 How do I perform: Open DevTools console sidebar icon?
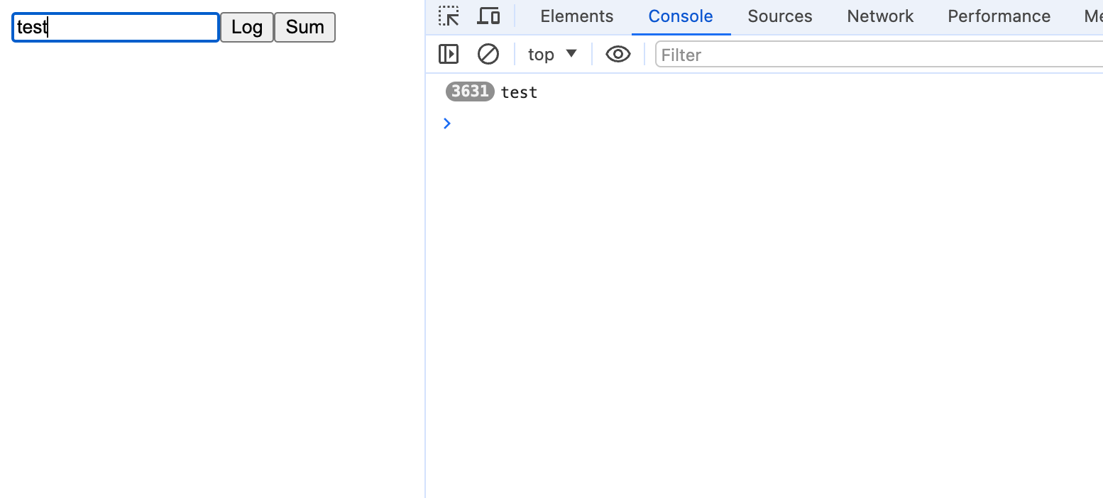point(448,54)
